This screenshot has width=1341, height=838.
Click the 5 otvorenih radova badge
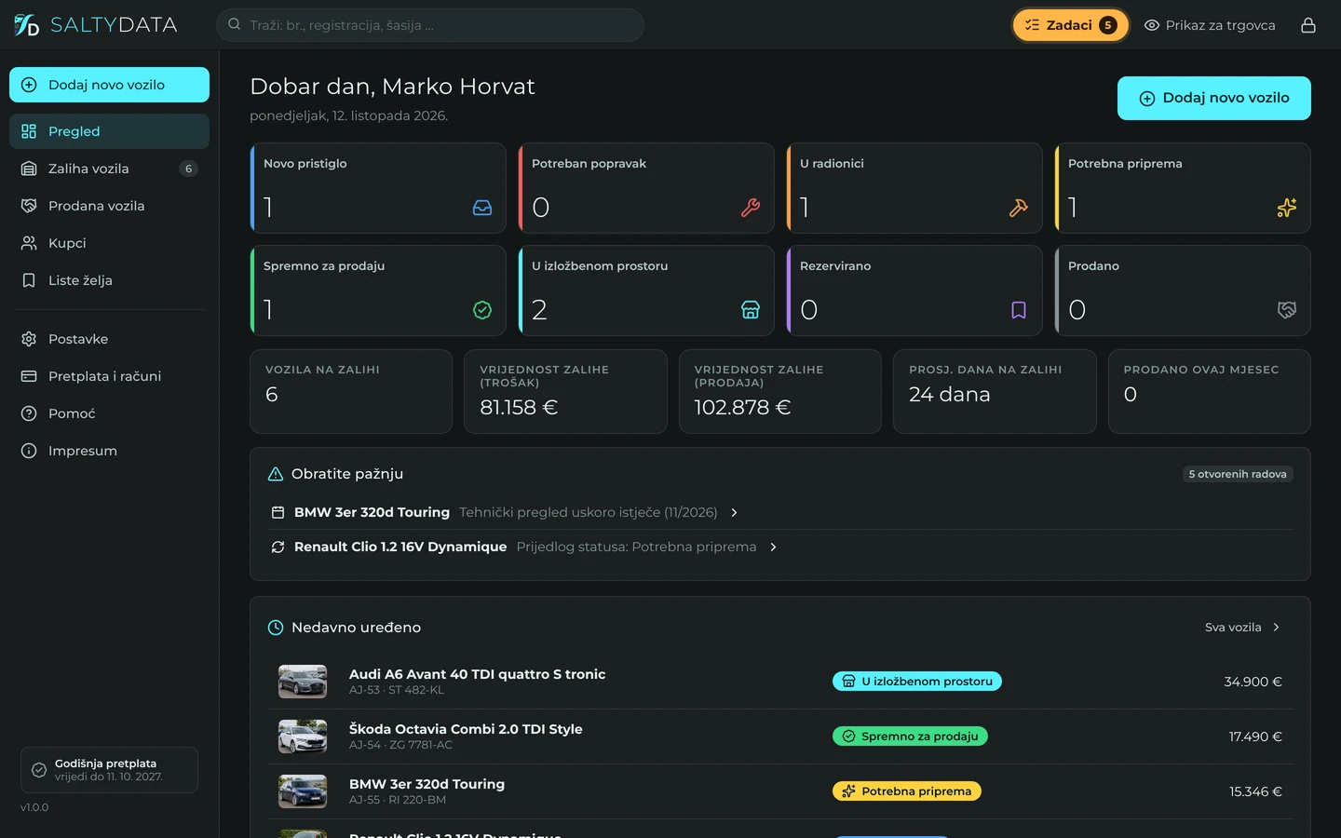pyautogui.click(x=1238, y=474)
